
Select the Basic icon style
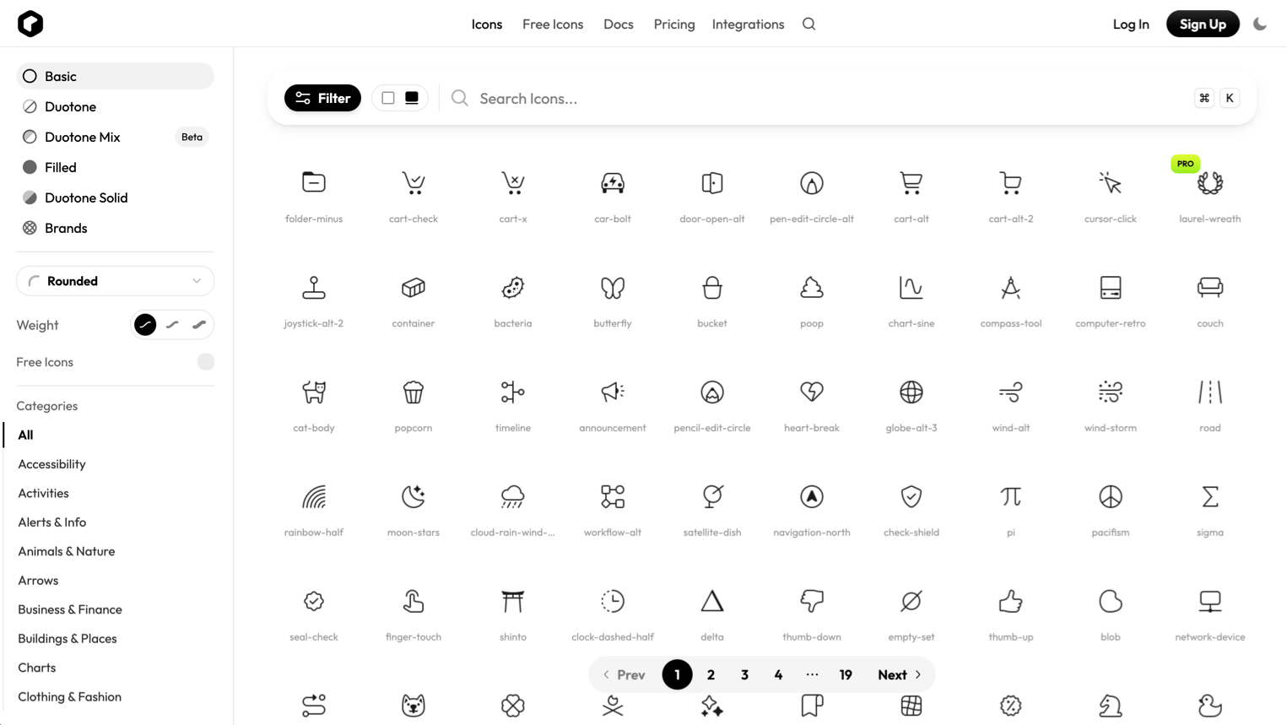click(x=115, y=76)
